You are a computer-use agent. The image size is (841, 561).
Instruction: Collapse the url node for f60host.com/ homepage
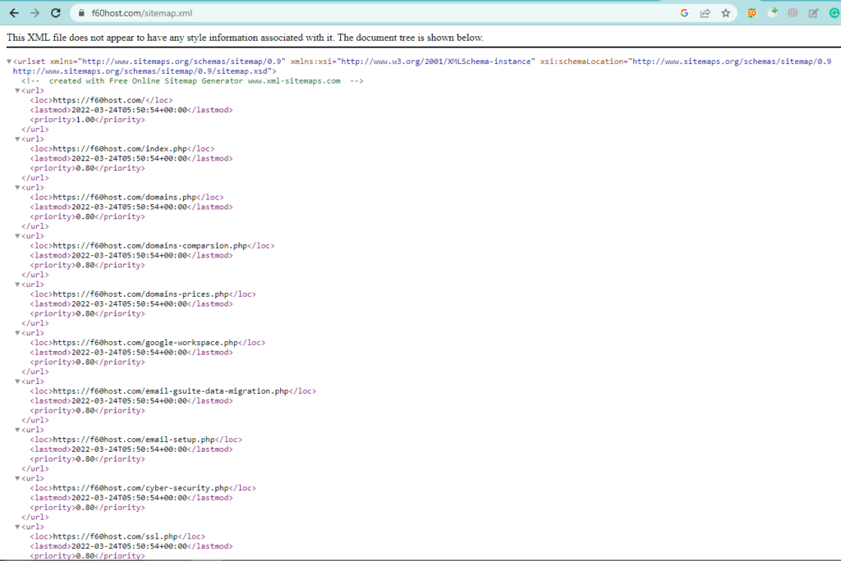[18, 90]
